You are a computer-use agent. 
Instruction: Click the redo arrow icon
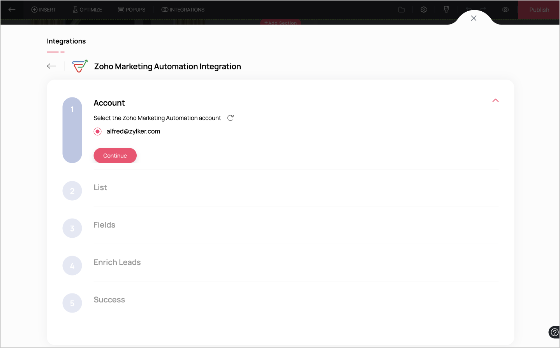tap(483, 9)
